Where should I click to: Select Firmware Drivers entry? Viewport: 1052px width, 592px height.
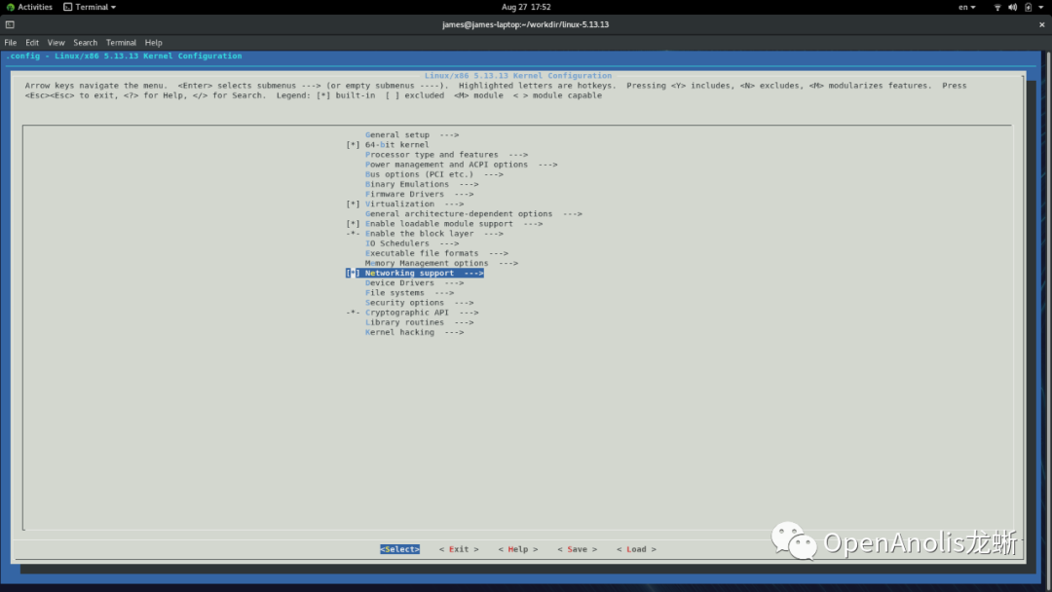click(x=419, y=194)
